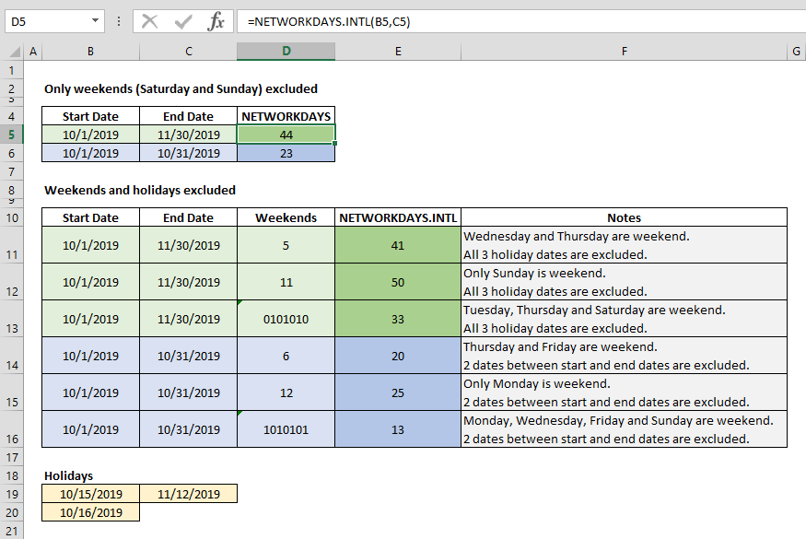Open Insert Function fx dialog

click(x=216, y=21)
